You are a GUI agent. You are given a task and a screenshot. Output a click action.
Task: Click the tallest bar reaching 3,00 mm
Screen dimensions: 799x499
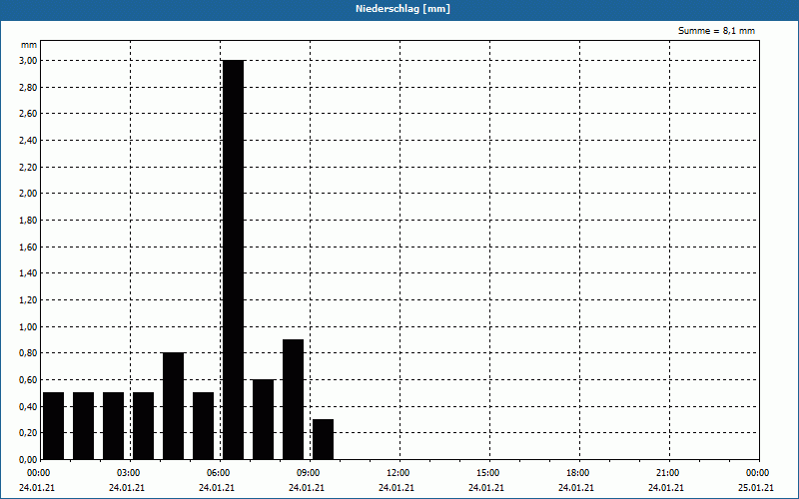(x=234, y=259)
